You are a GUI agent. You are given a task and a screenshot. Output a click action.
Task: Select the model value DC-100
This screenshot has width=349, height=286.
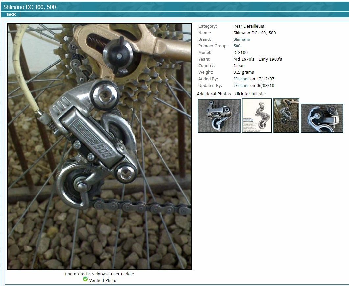pyautogui.click(x=240, y=53)
